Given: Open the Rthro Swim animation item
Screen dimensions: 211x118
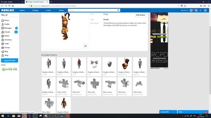Looking at the screenshot, I should [x=140, y=87].
